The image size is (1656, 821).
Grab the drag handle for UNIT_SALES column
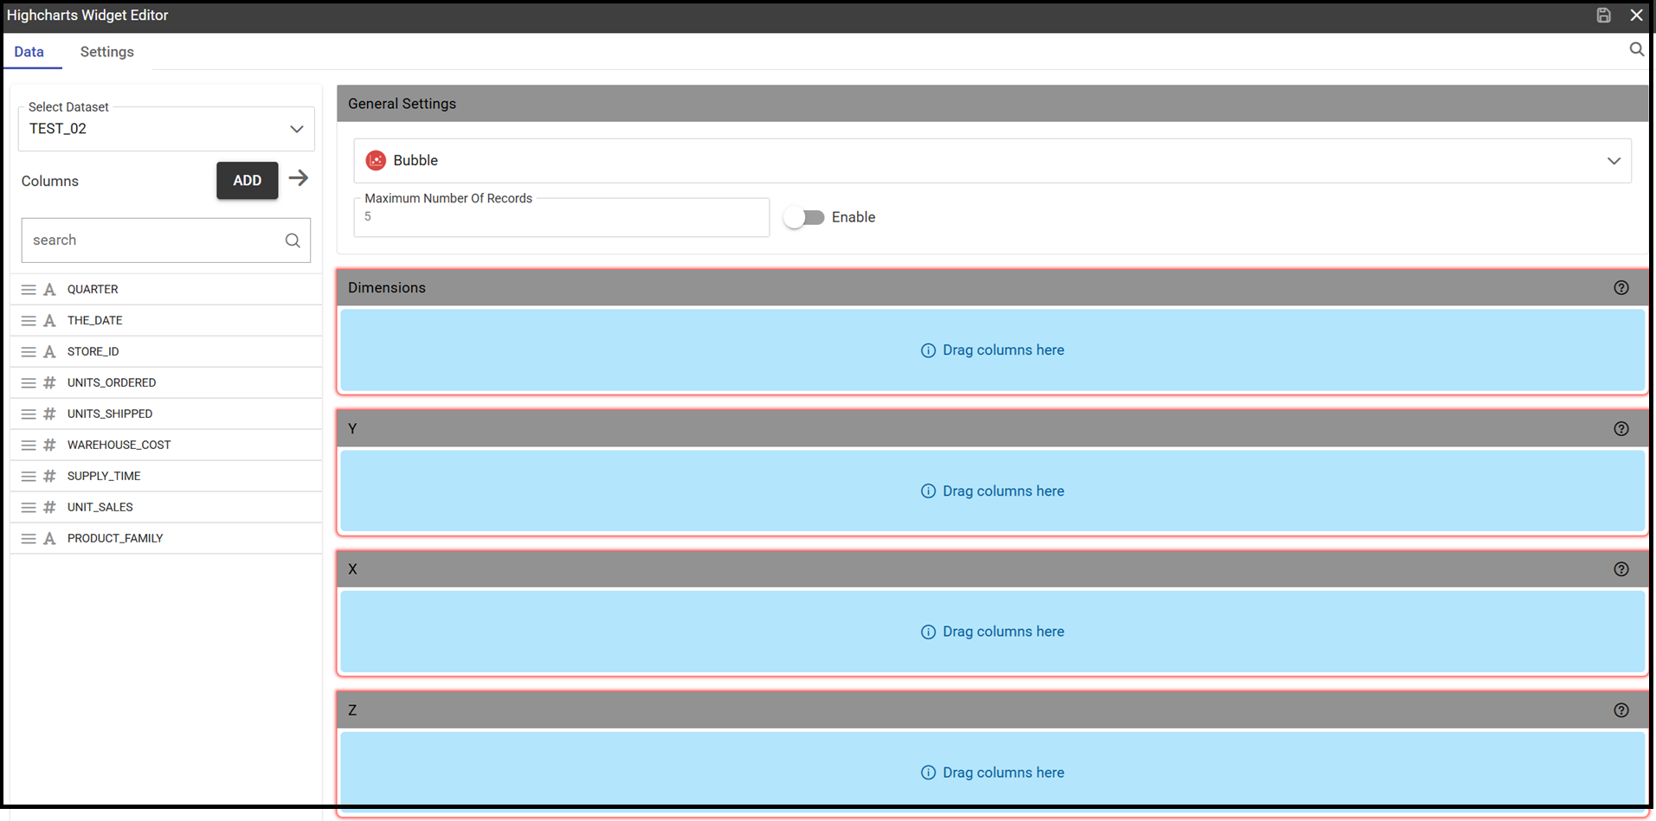point(29,508)
